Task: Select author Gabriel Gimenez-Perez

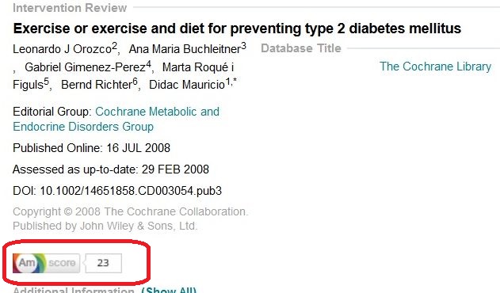Action: click(85, 67)
